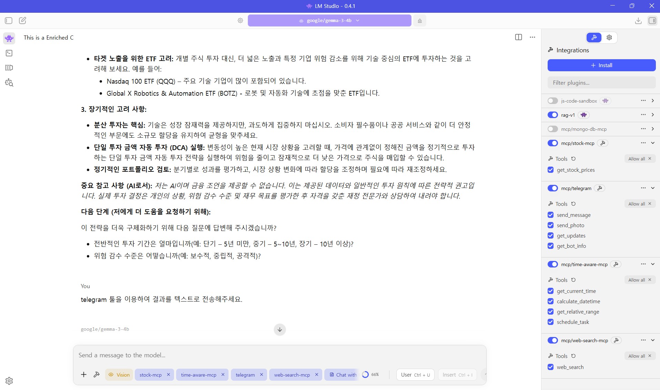The image size is (660, 390).
Task: Enable the js-code-sandbox plugin toggle
Action: pos(552,101)
